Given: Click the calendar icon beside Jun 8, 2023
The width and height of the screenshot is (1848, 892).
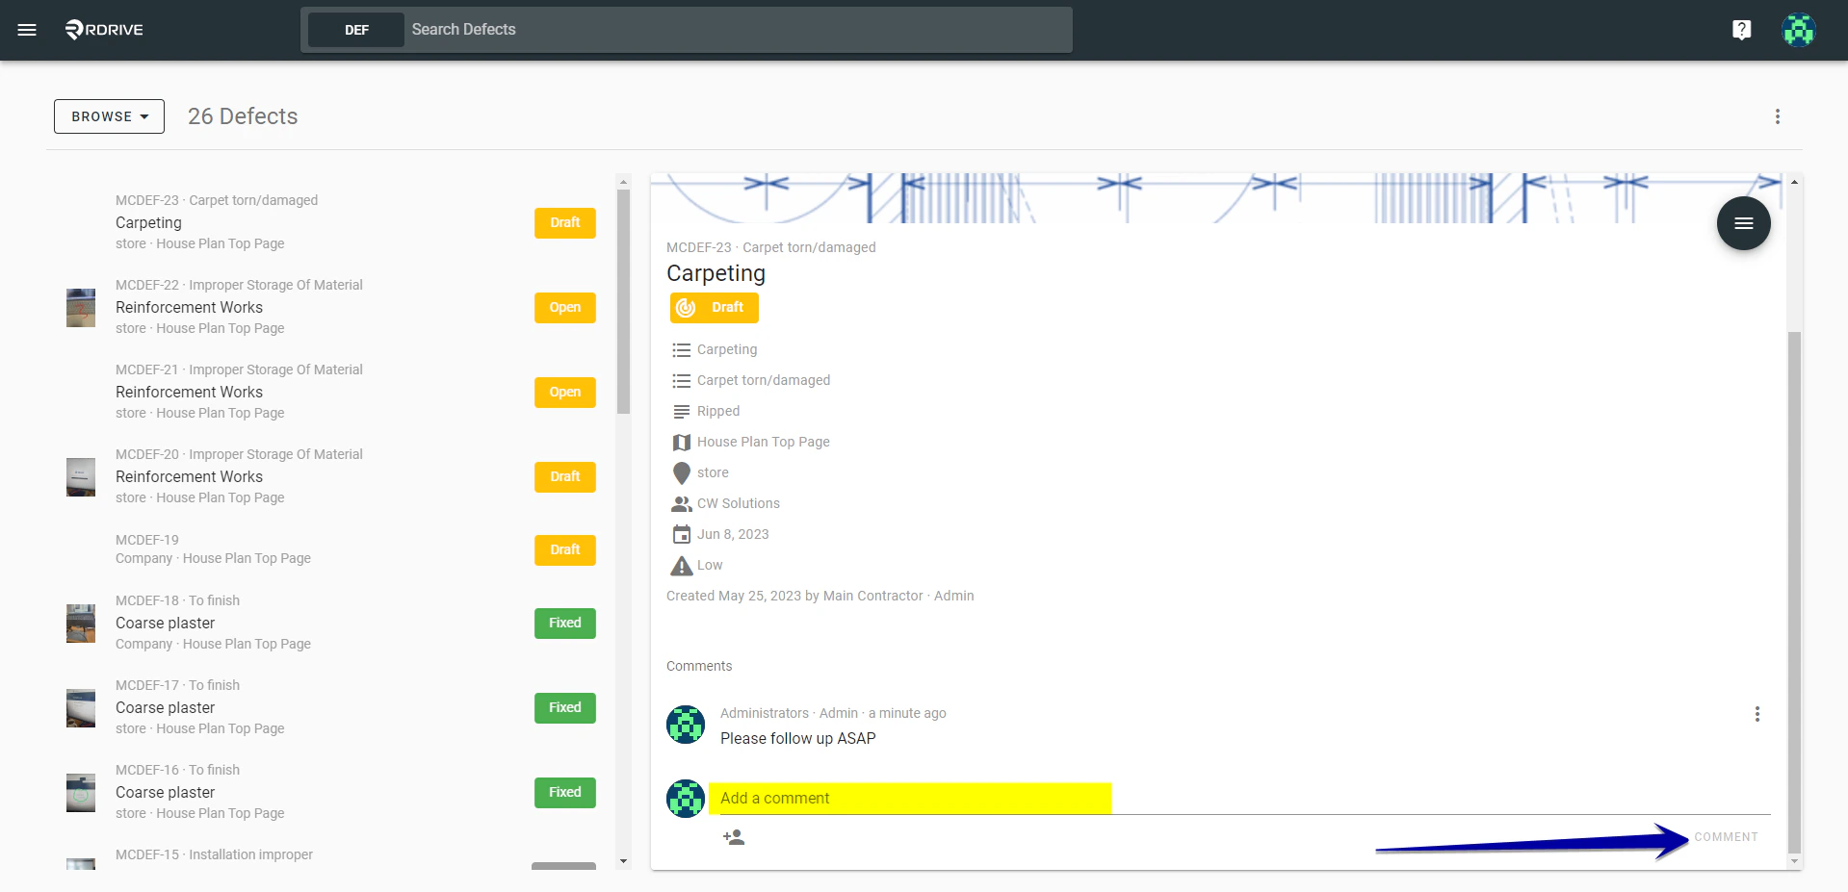Looking at the screenshot, I should [681, 535].
